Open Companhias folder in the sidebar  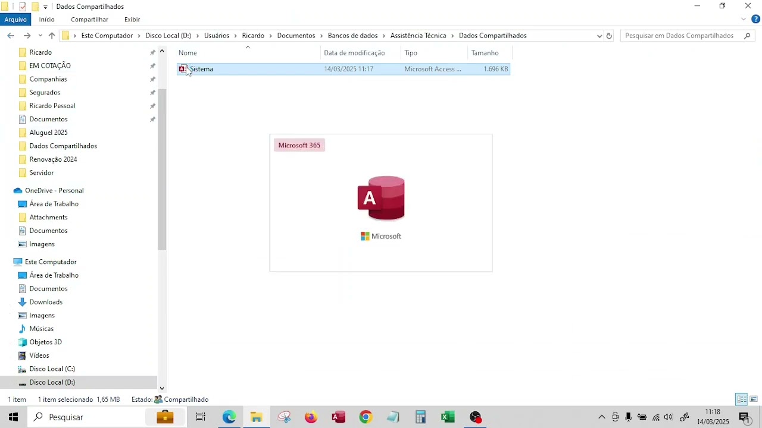point(48,79)
